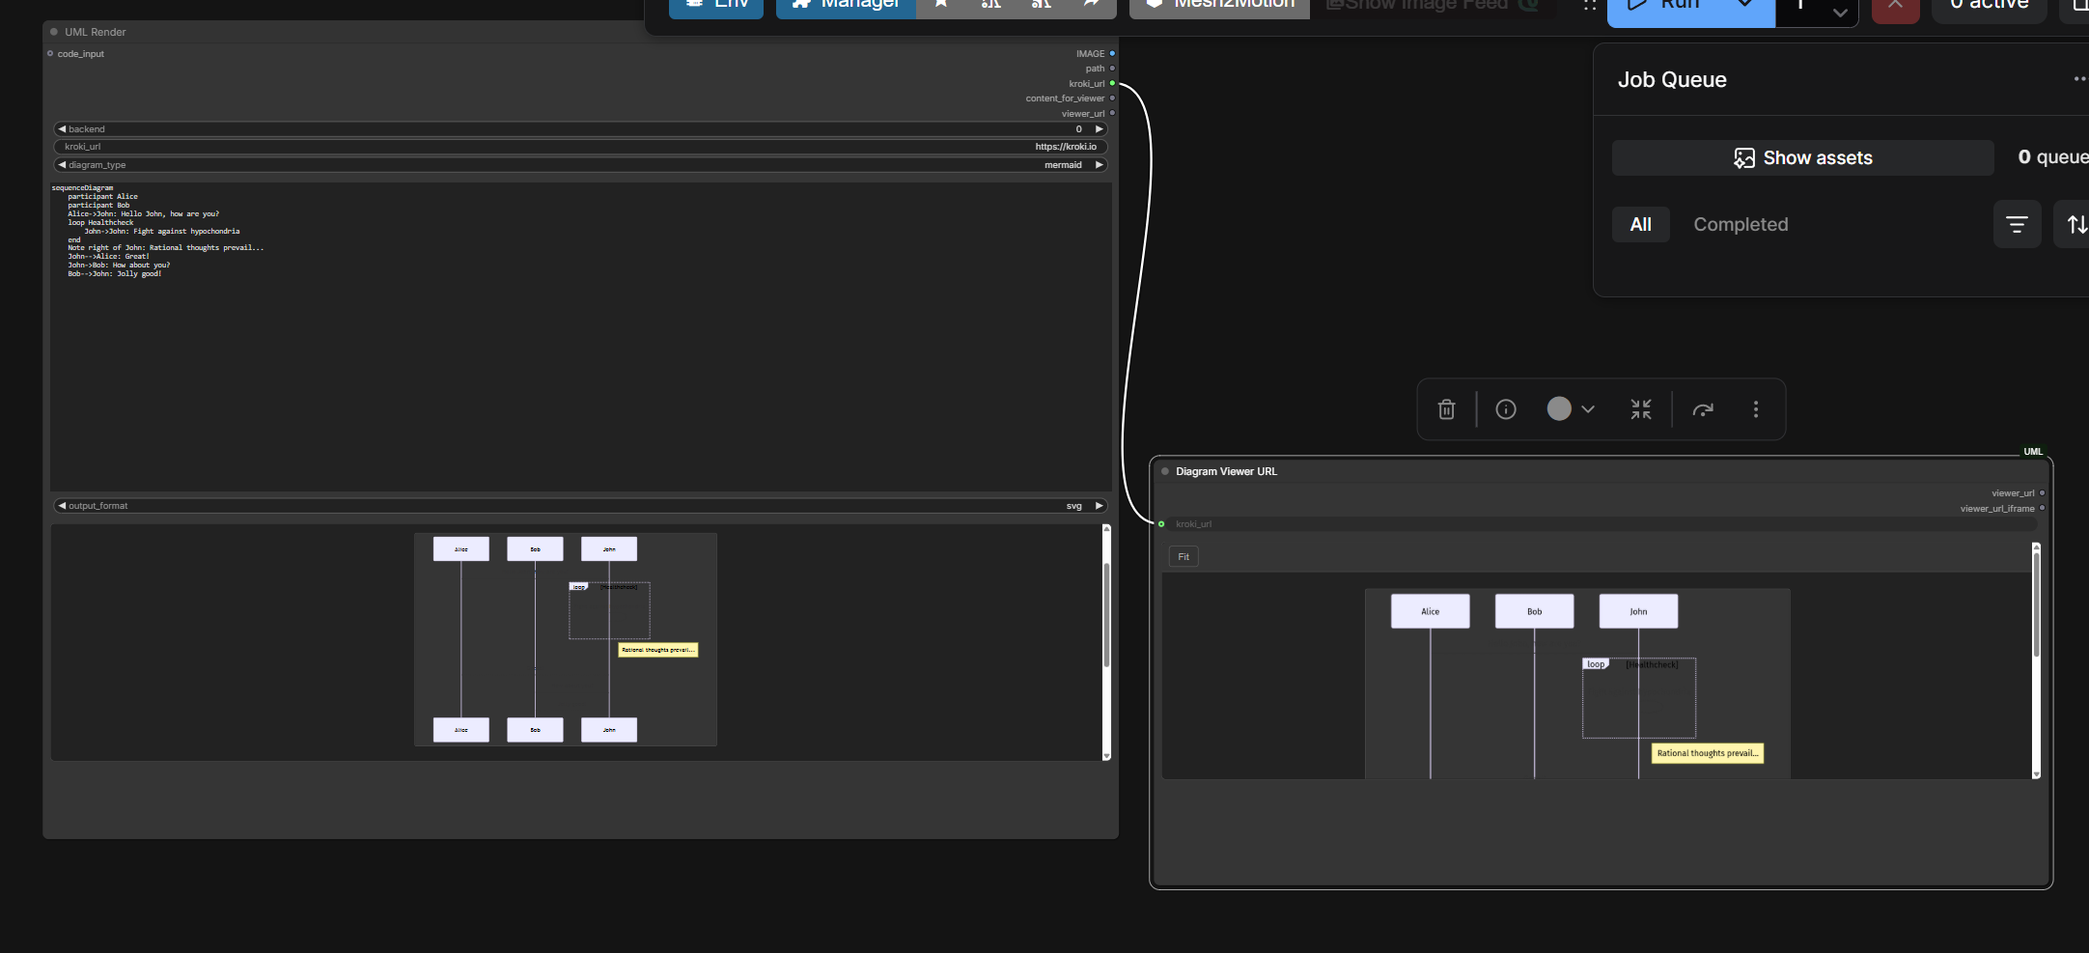
Task: Click the Show assets button
Action: (1802, 158)
